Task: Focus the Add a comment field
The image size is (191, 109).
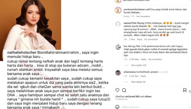Action: tap(155, 107)
